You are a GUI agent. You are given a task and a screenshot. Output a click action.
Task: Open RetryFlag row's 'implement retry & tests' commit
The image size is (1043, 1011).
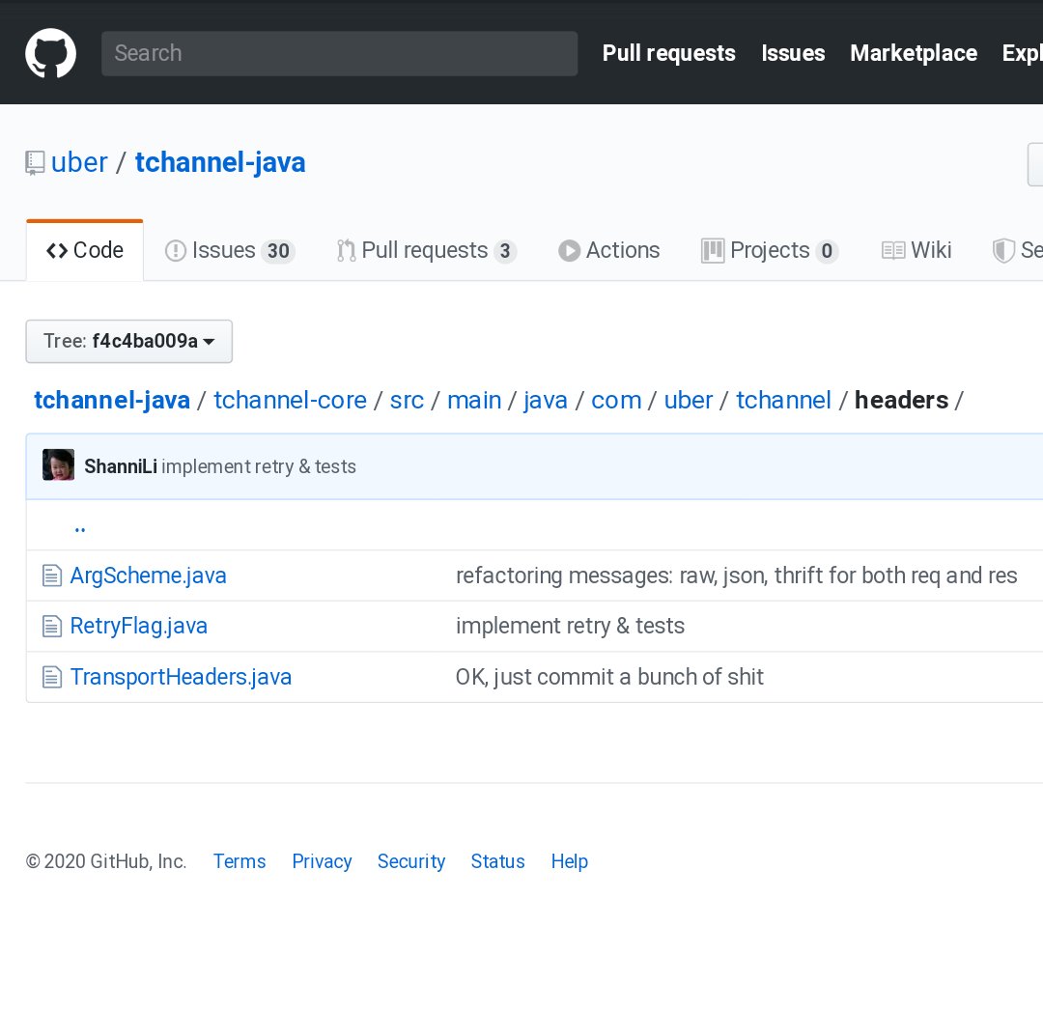pos(570,626)
